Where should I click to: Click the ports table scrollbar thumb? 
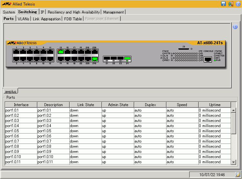(234, 124)
